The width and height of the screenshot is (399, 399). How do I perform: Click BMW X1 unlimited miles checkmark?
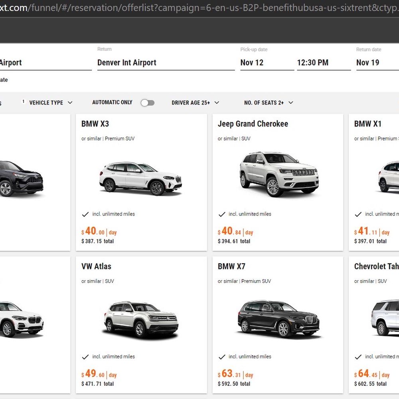[x=358, y=214]
